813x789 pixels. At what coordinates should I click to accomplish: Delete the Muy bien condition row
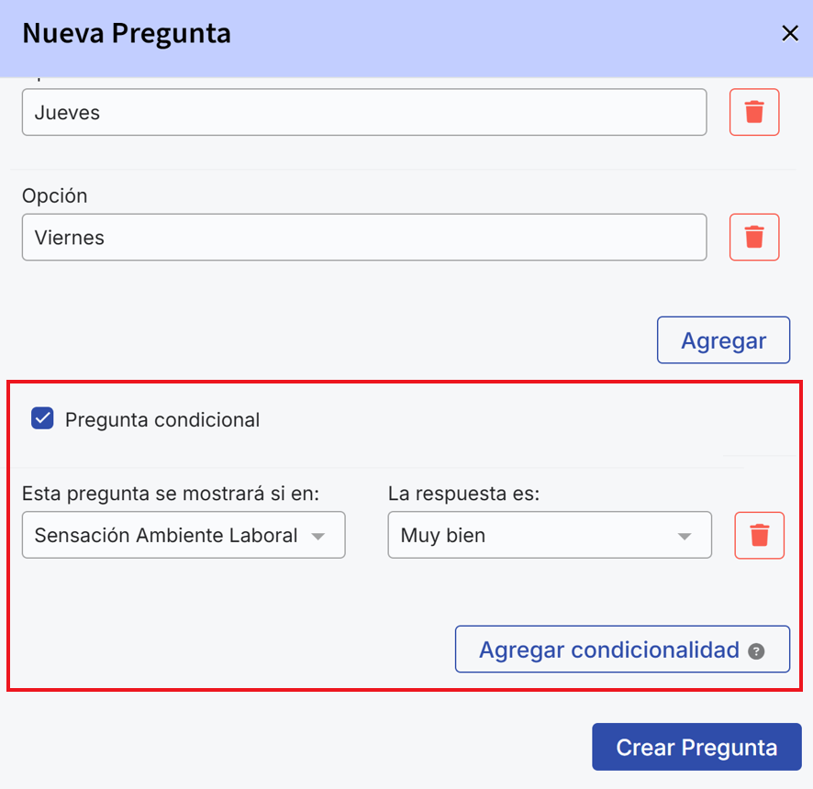click(759, 536)
